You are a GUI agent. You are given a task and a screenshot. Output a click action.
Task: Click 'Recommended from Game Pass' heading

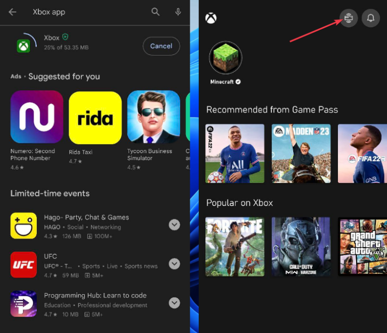(272, 110)
